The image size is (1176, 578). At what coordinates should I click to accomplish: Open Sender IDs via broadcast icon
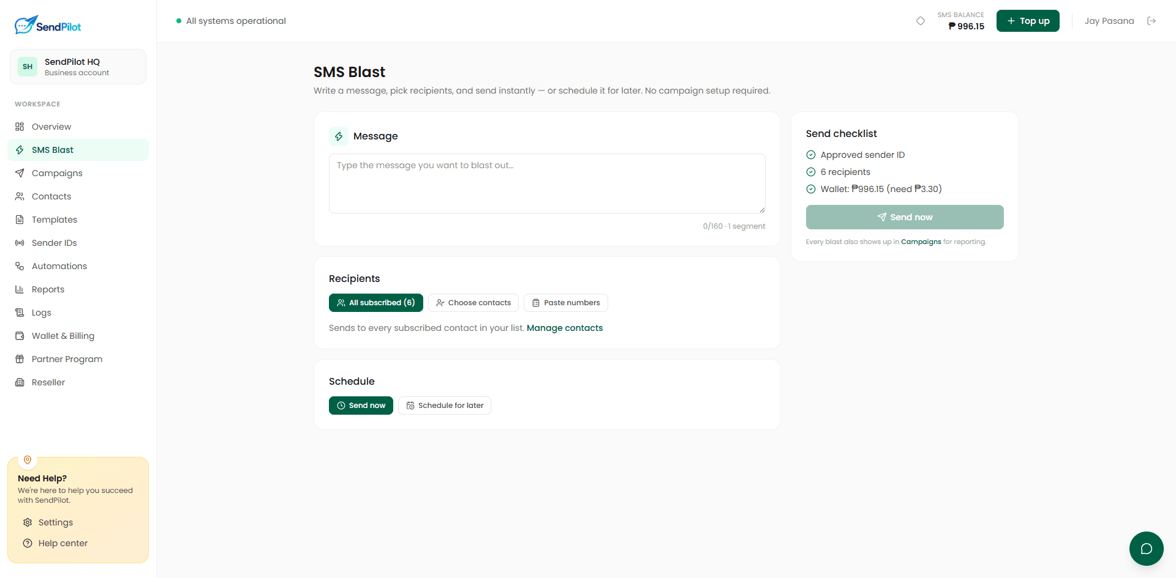[20, 243]
